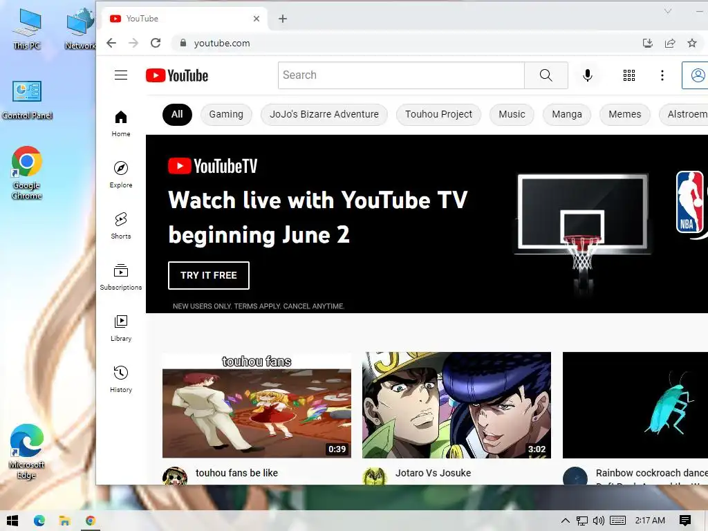Open tab search chevron in Chrome title bar
The image size is (708, 531).
pyautogui.click(x=668, y=11)
